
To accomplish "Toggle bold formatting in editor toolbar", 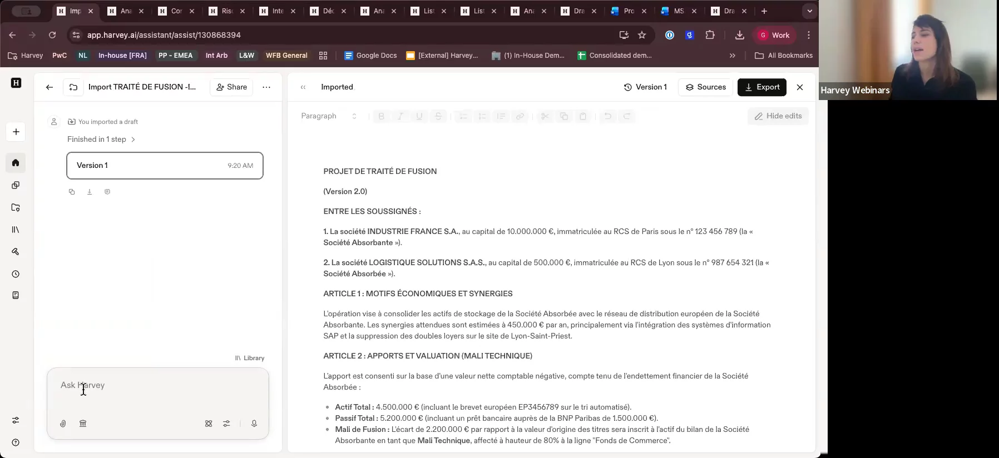I will (x=381, y=116).
